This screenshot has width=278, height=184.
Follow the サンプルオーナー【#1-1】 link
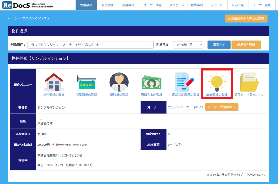click(185, 107)
